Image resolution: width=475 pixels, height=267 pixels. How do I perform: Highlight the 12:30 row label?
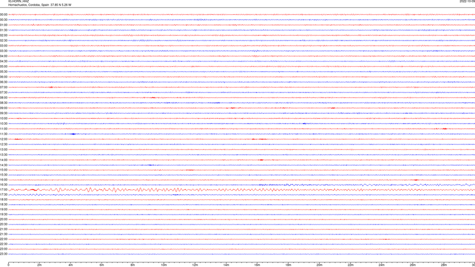(3, 144)
